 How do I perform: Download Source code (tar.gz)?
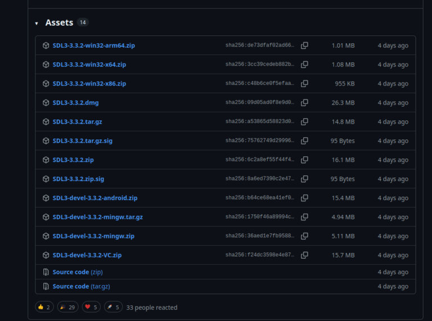point(81,286)
